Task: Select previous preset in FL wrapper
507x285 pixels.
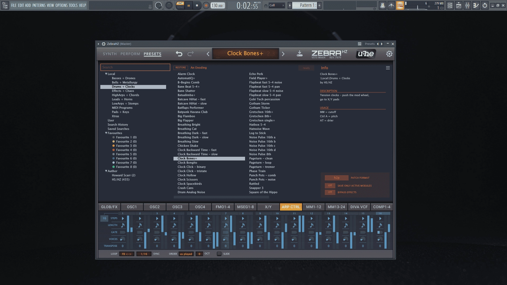Action: [x=378, y=44]
